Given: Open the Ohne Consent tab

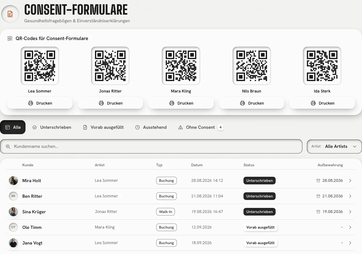Looking at the screenshot, I should (x=200, y=127).
